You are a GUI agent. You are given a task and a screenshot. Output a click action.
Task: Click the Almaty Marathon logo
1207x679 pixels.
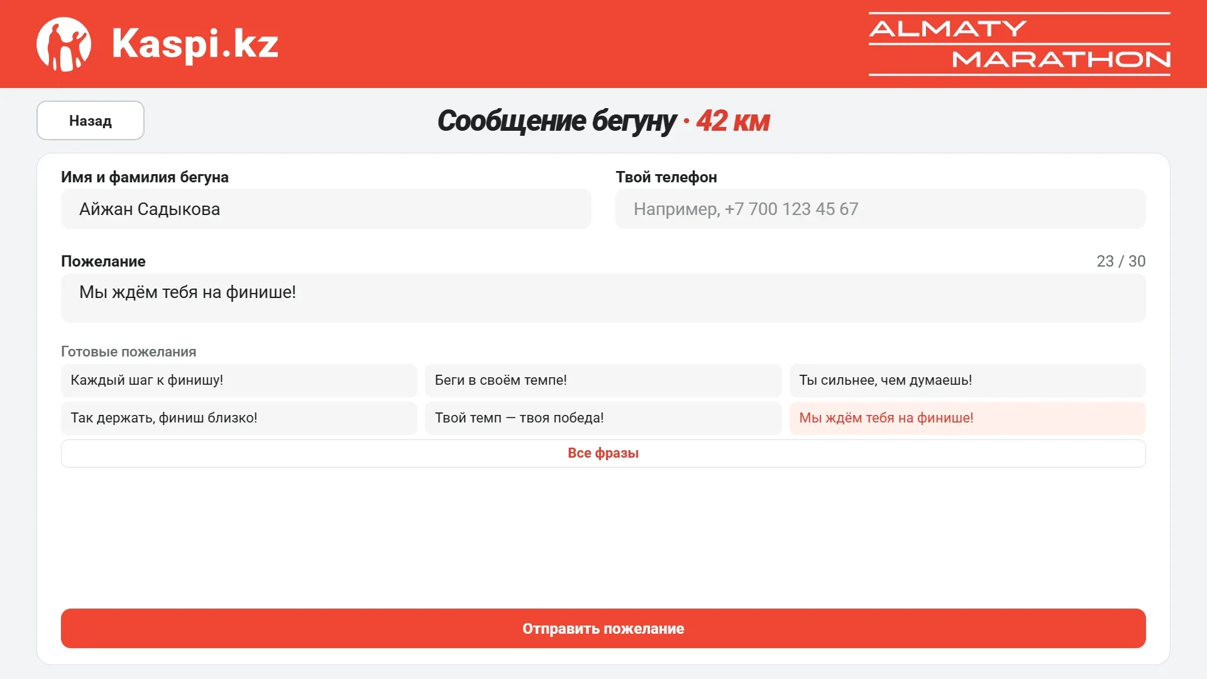[x=1019, y=44]
